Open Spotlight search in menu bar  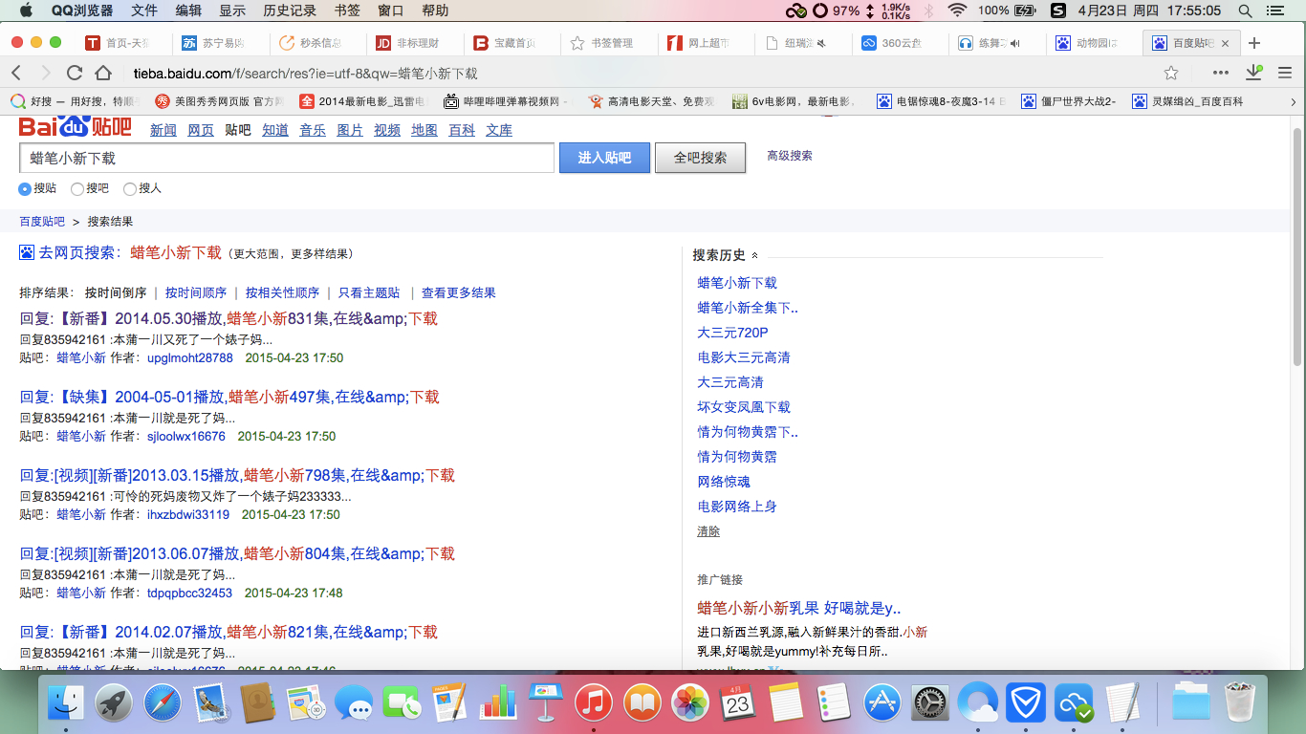(x=1246, y=11)
